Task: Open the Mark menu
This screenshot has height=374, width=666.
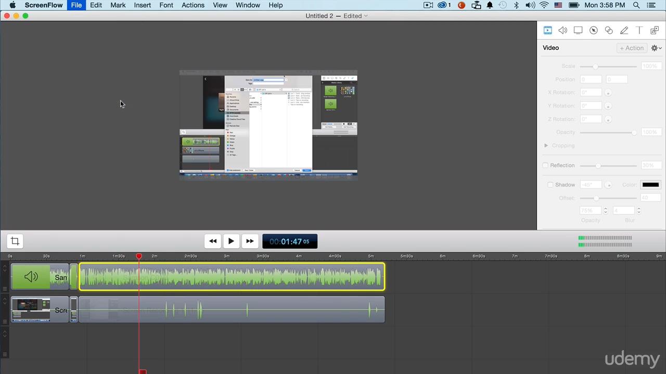Action: click(x=118, y=5)
